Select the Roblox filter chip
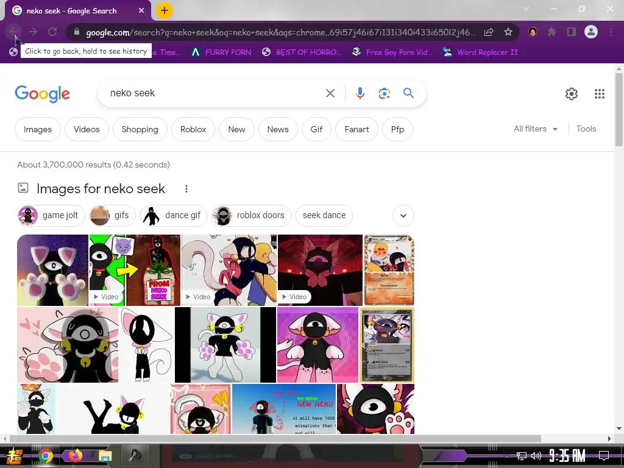Image resolution: width=624 pixels, height=468 pixels. click(193, 129)
